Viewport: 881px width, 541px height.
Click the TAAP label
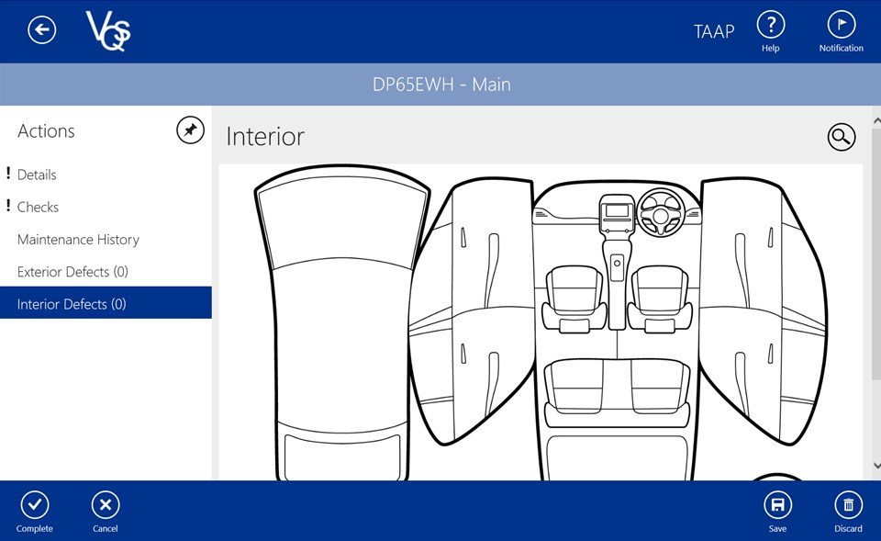(714, 31)
